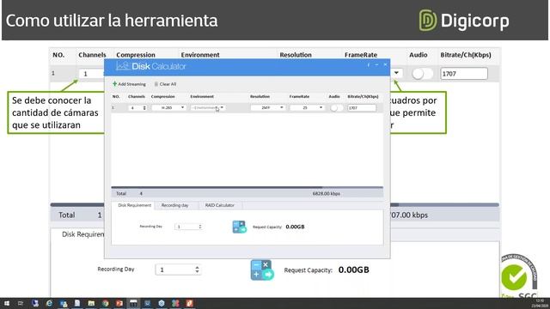550x309 pixels.
Task: Click the calculate icon in the front window
Action: (x=239, y=227)
